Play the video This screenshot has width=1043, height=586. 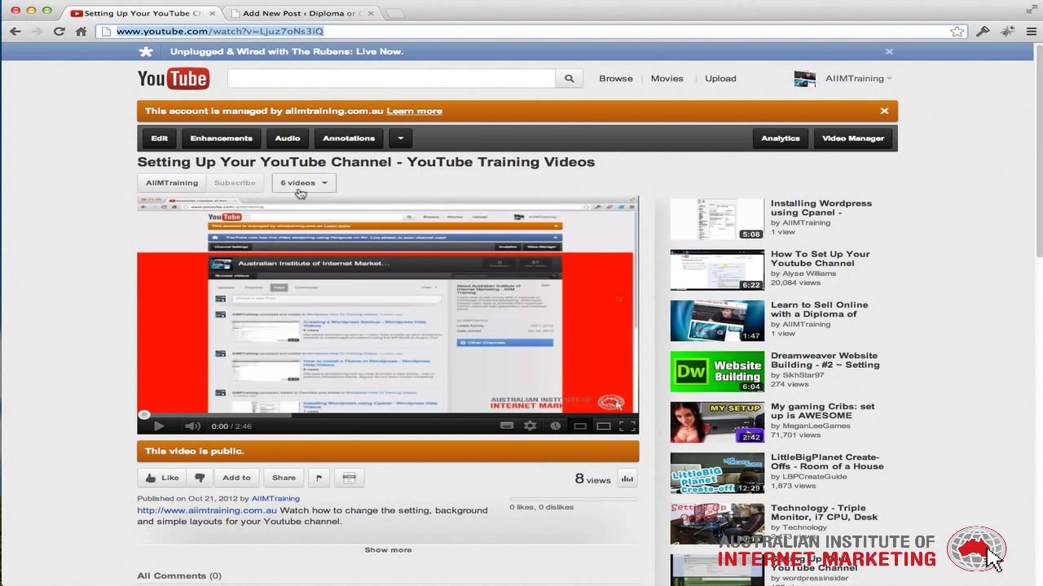coord(159,426)
